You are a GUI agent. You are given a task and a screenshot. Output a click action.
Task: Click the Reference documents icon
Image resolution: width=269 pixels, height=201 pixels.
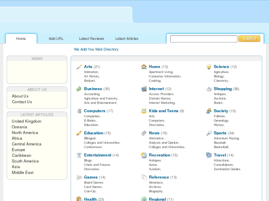[x=144, y=177]
